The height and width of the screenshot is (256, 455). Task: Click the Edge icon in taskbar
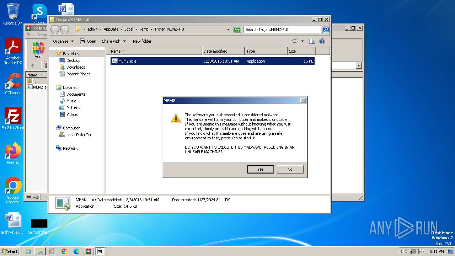76,251
